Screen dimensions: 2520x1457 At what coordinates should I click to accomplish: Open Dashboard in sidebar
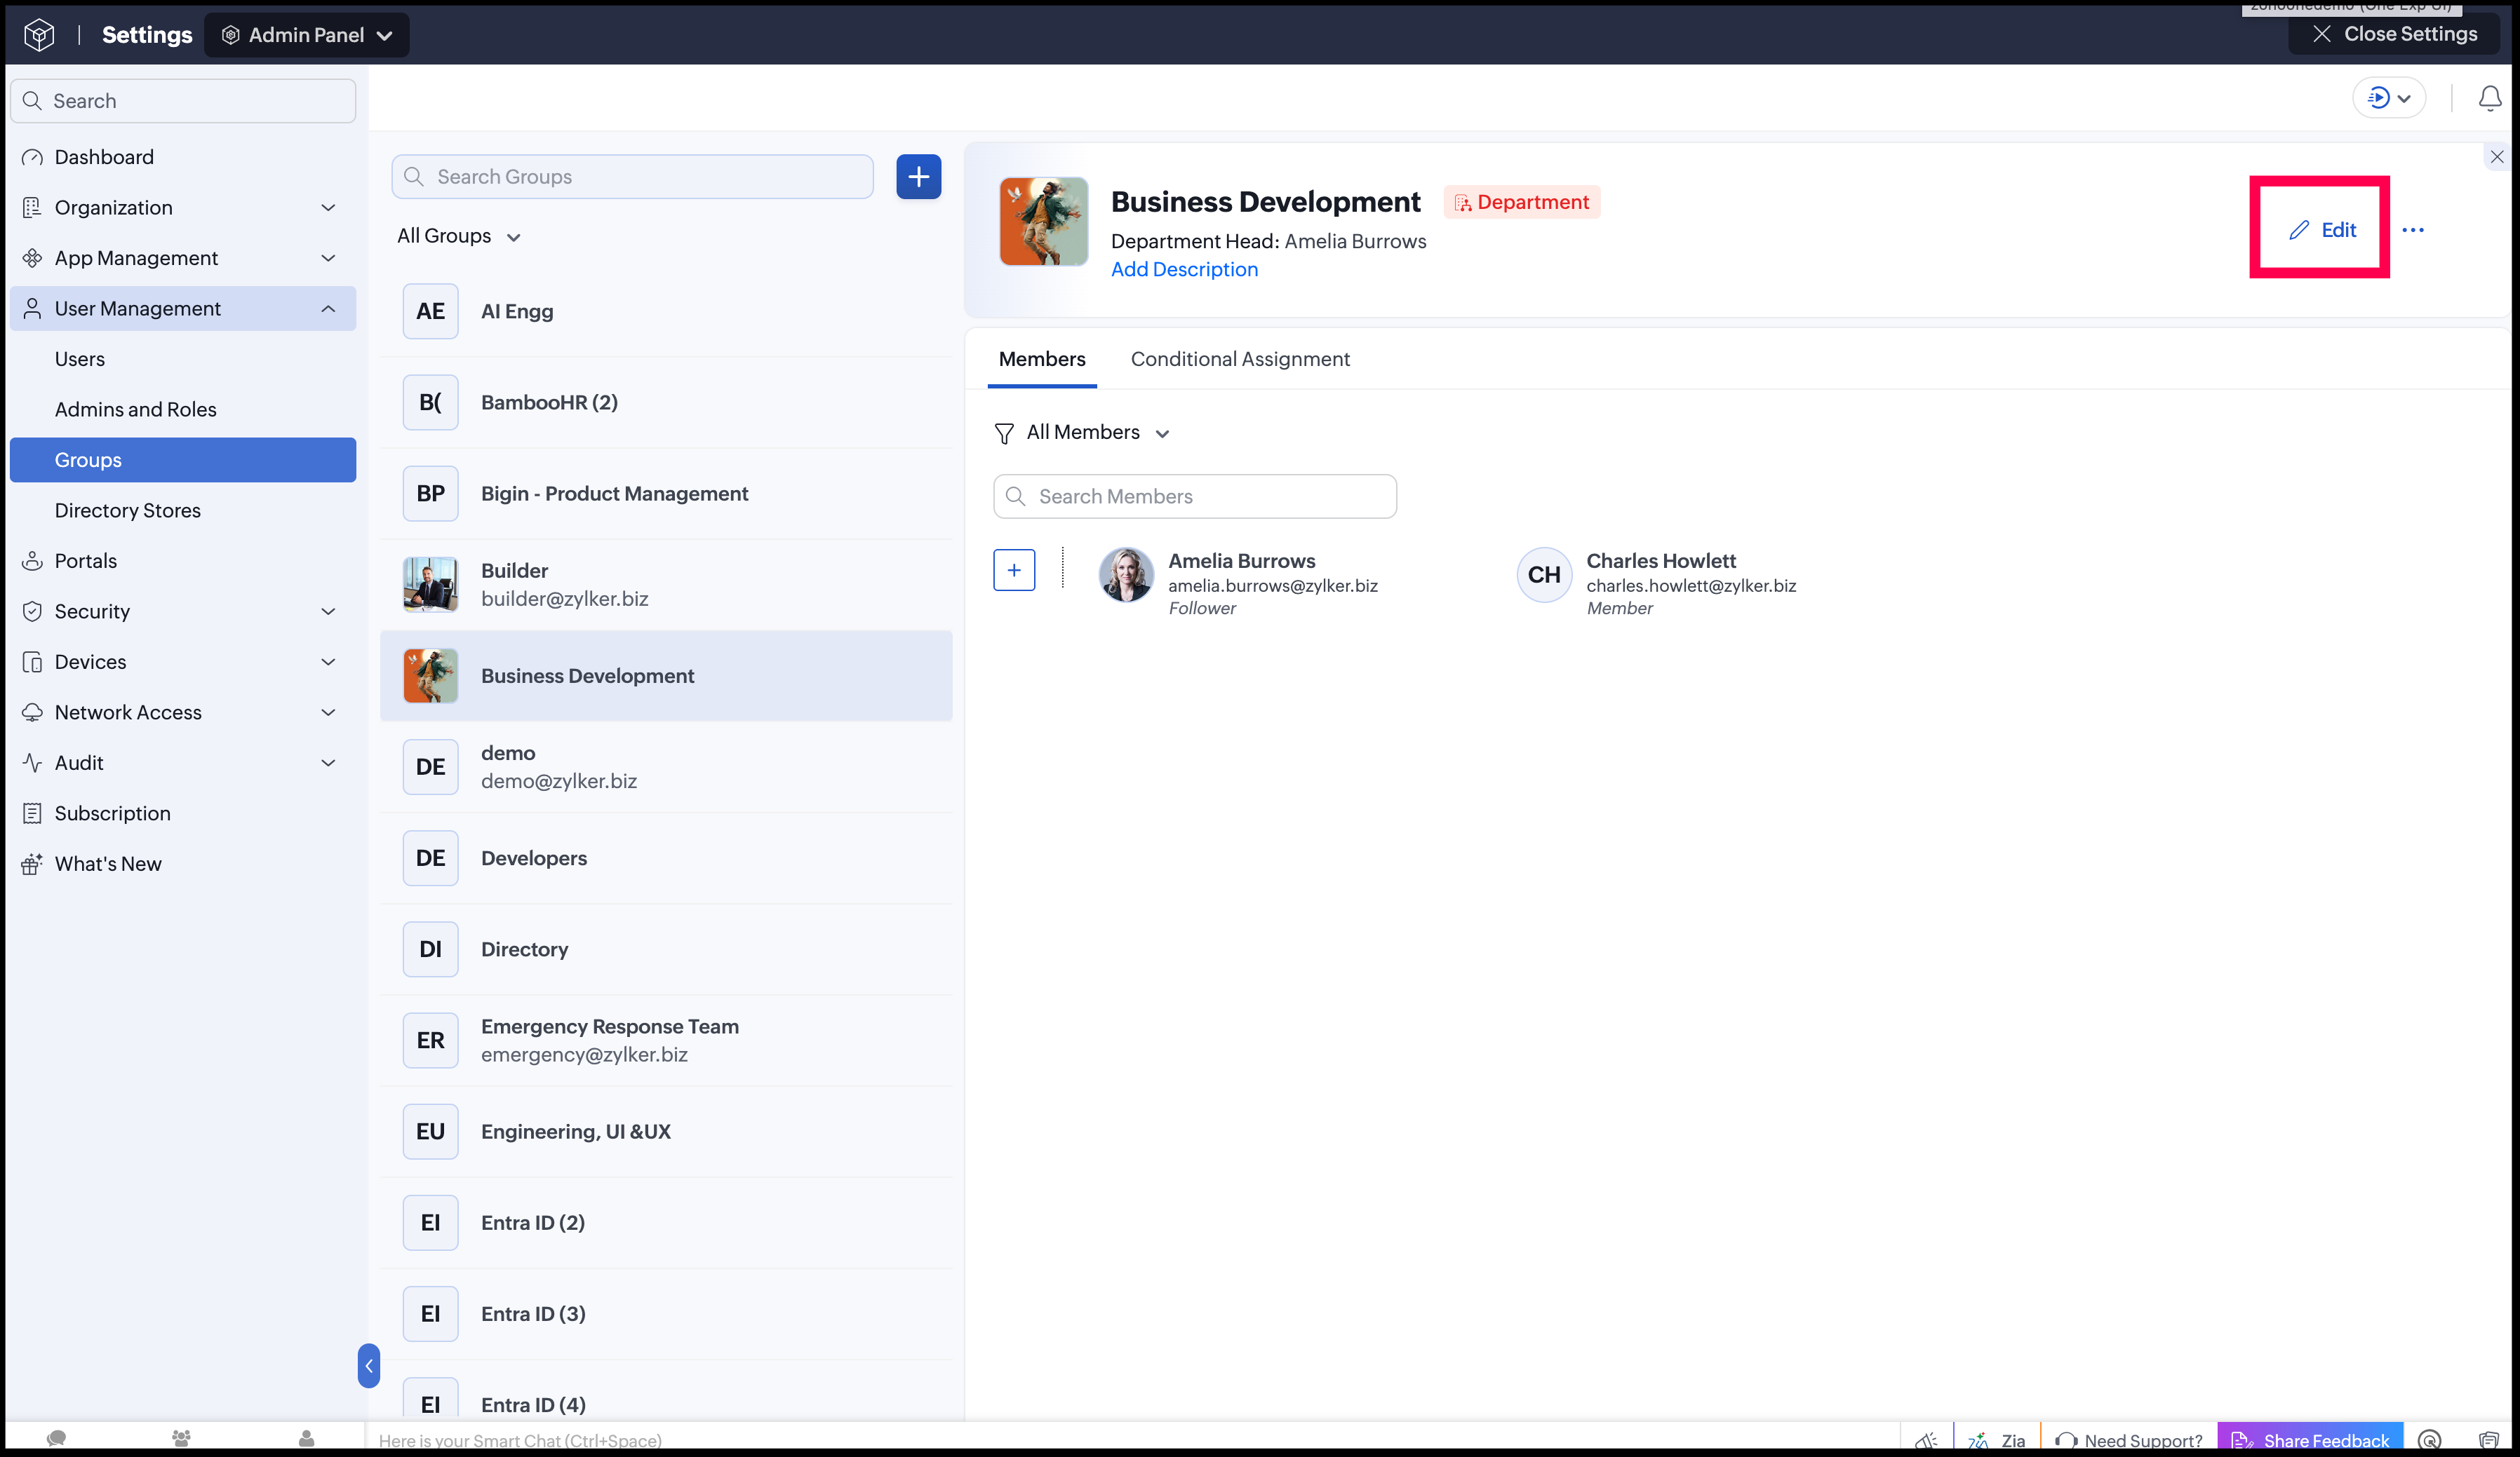coord(183,157)
